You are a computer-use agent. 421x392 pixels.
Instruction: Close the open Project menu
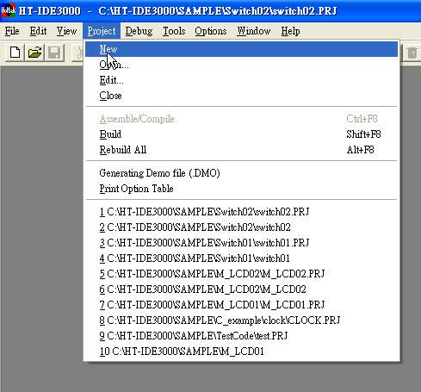tap(102, 31)
